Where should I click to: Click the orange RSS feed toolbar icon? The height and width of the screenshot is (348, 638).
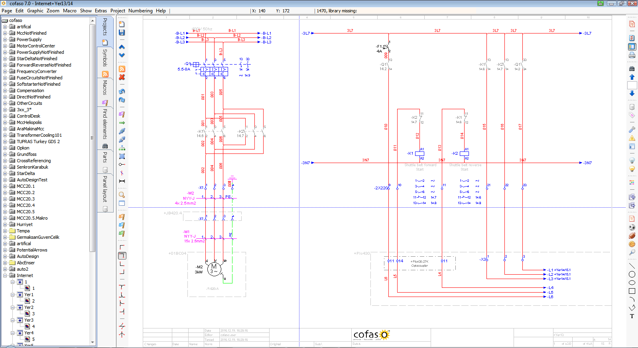pos(122,69)
